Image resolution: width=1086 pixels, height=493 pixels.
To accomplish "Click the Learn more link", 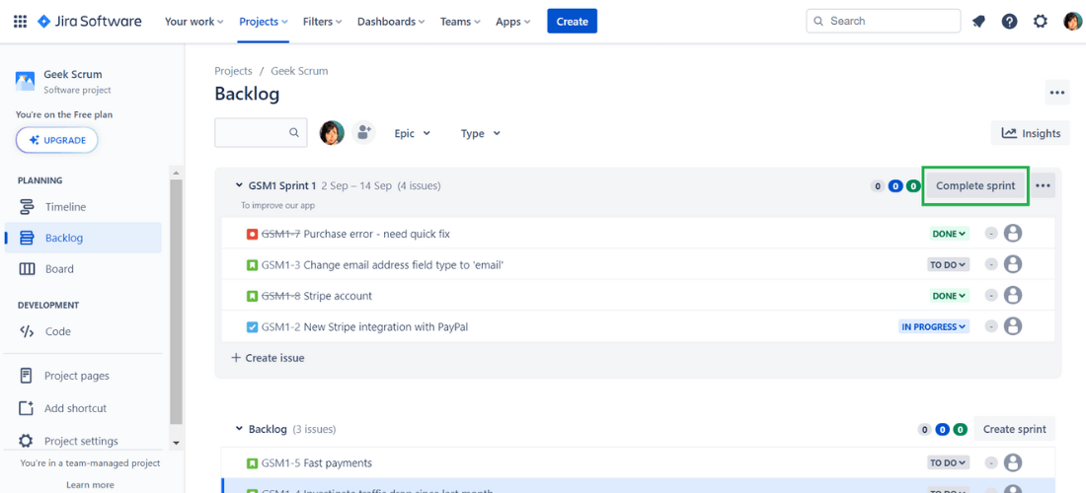I will point(90,485).
